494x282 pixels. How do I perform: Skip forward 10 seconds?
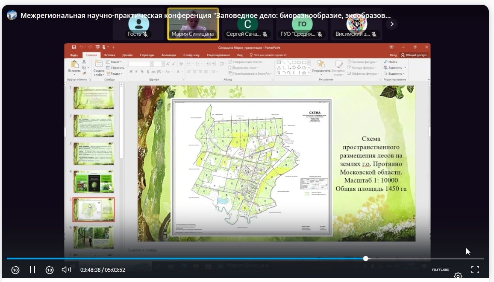click(x=50, y=270)
